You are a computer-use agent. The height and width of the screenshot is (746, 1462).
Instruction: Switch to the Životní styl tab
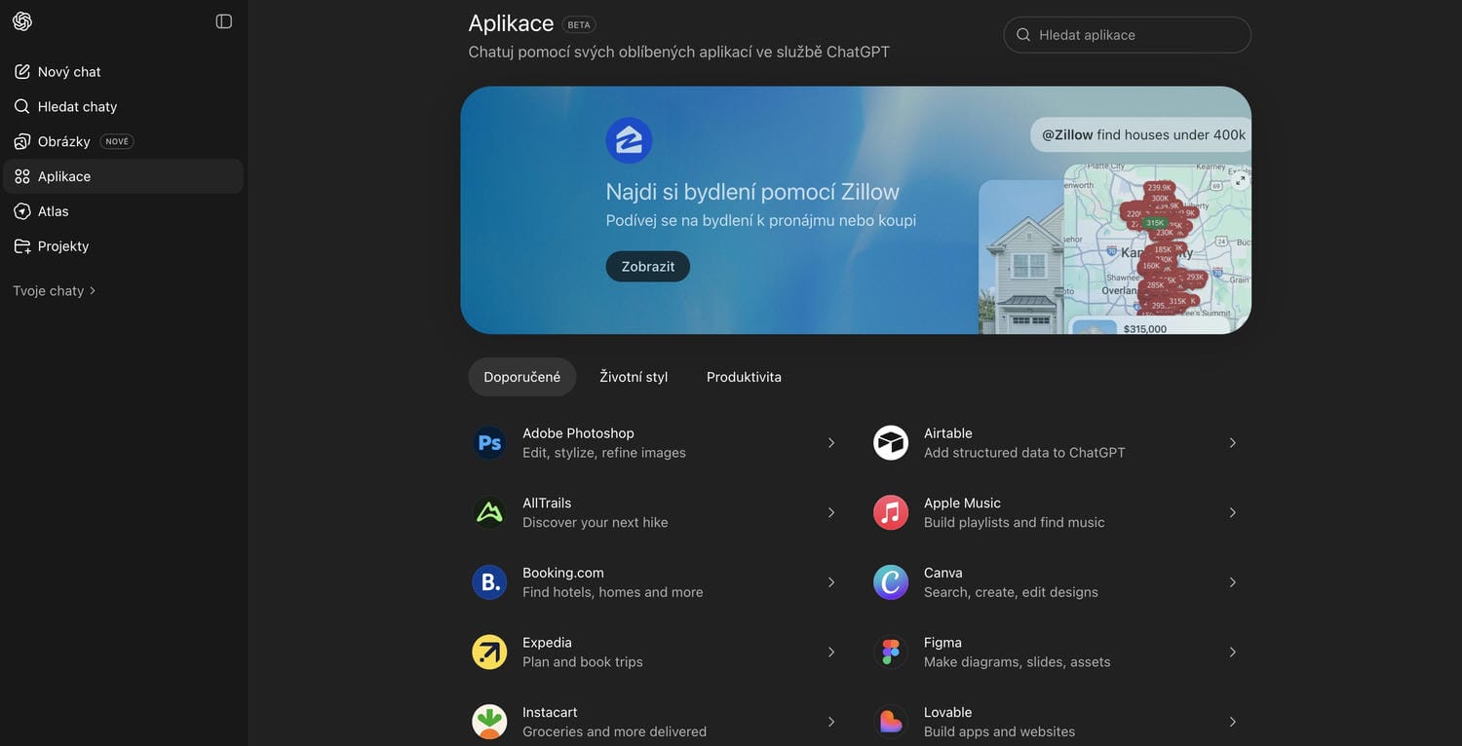click(634, 377)
